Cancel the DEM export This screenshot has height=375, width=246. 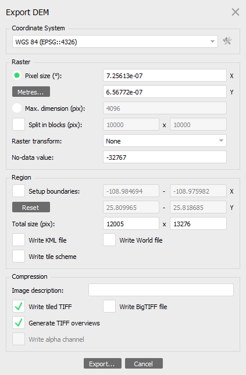pyautogui.click(x=144, y=363)
